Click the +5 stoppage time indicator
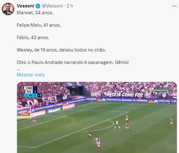179x153 pixels. (x=40, y=95)
